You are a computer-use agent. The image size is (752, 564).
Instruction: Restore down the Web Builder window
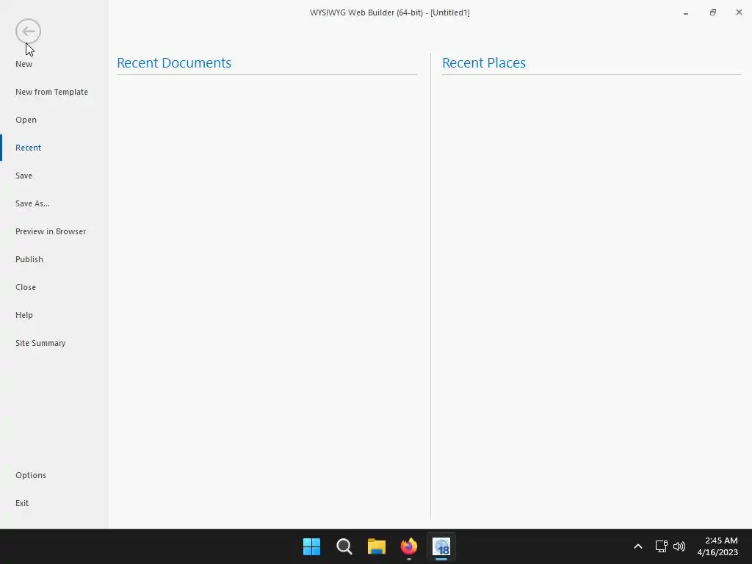coord(712,12)
